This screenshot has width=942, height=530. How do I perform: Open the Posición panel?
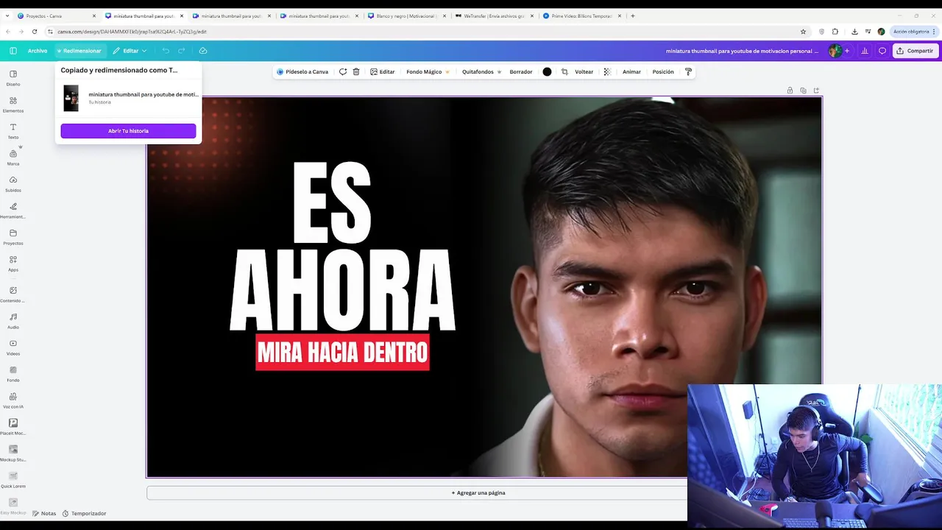click(663, 71)
